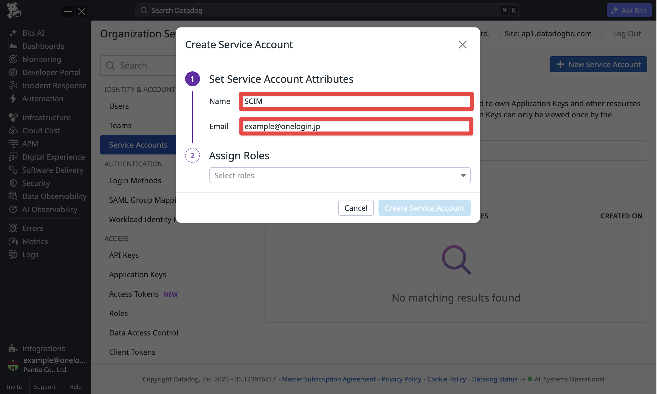Click the Metrics gauge icon
Image resolution: width=657 pixels, height=394 pixels.
13,241
